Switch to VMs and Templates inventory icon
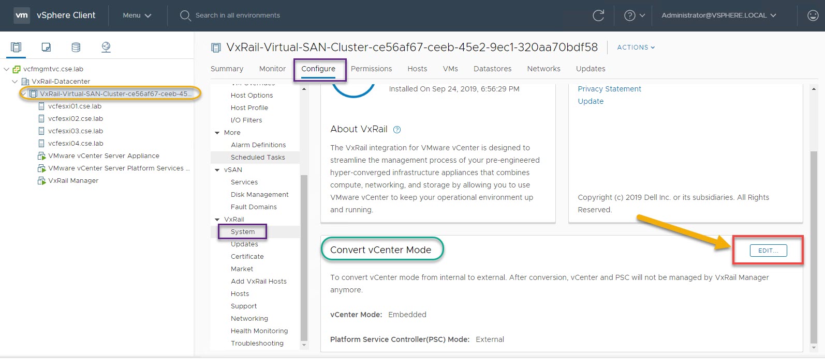Viewport: 825px width, 359px height. point(46,48)
